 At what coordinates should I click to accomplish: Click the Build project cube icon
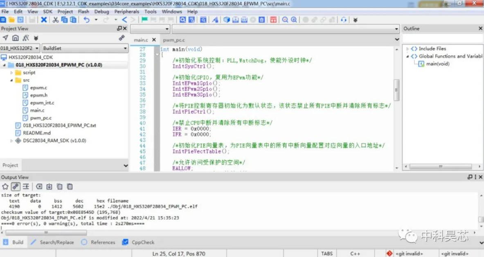tap(227, 20)
